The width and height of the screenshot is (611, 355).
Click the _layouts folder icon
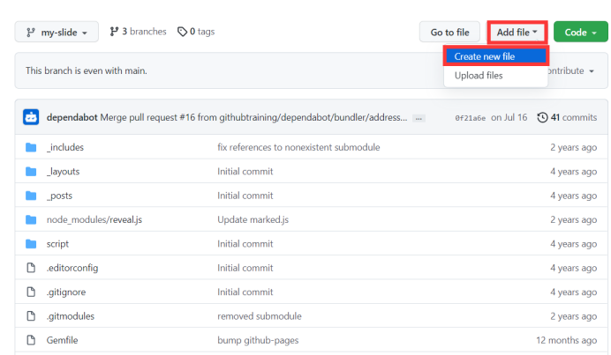tap(31, 172)
